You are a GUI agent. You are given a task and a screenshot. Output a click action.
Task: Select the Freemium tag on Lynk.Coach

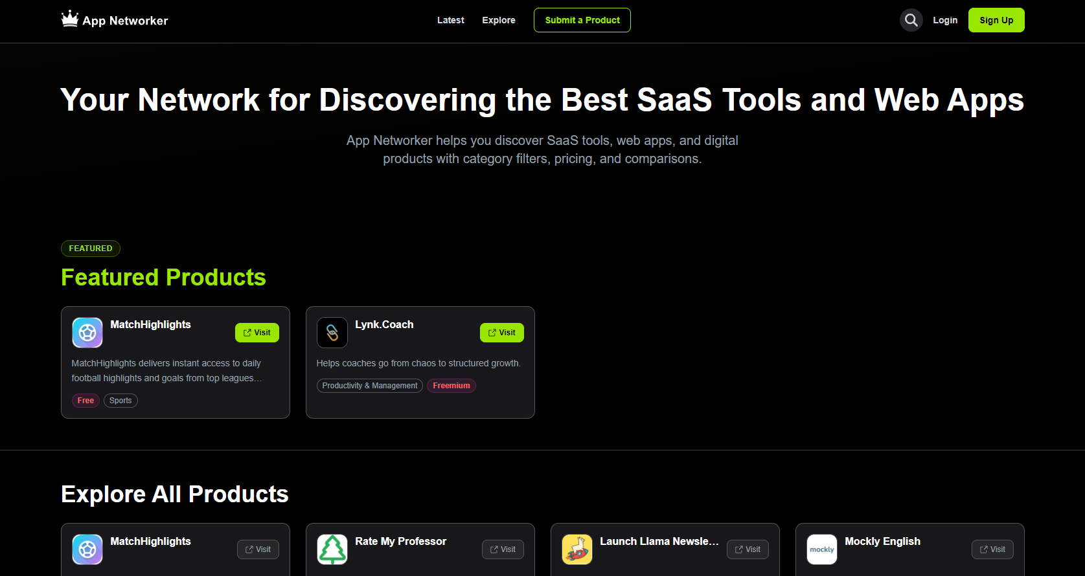[451, 386]
